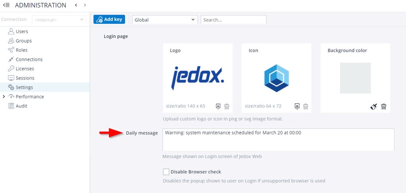This screenshot has width=406, height=193.
Task: Go back with the left arrow
Action: (x=76, y=5)
